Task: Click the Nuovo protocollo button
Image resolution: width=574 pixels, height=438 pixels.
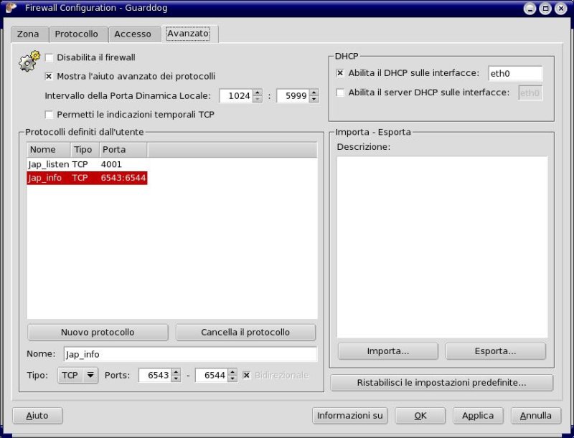Action: [98, 333]
